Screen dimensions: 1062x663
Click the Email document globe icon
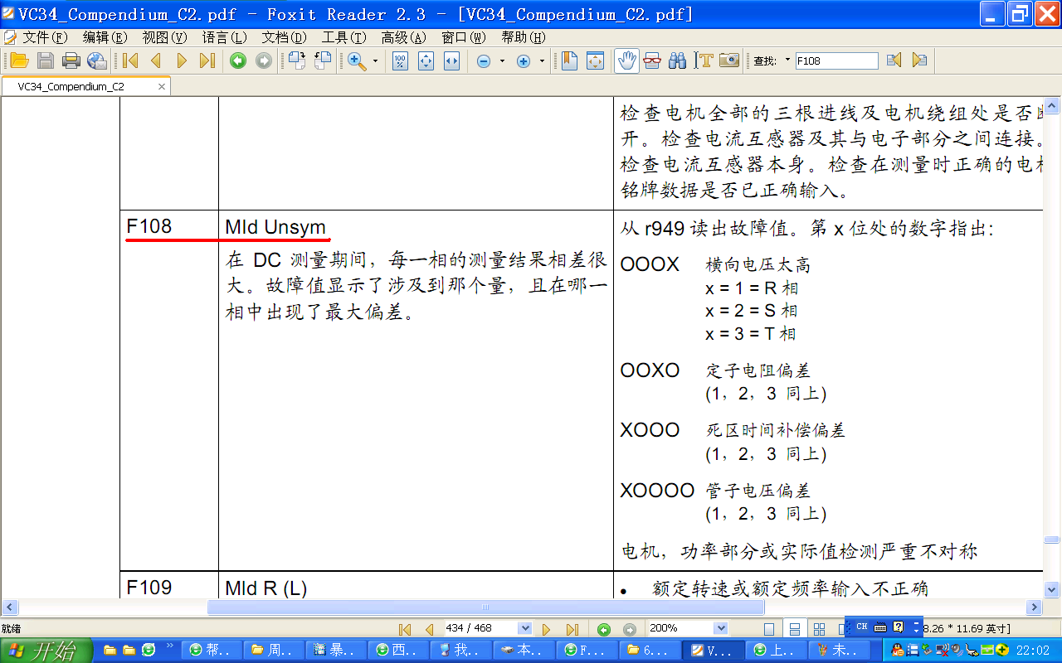point(97,60)
